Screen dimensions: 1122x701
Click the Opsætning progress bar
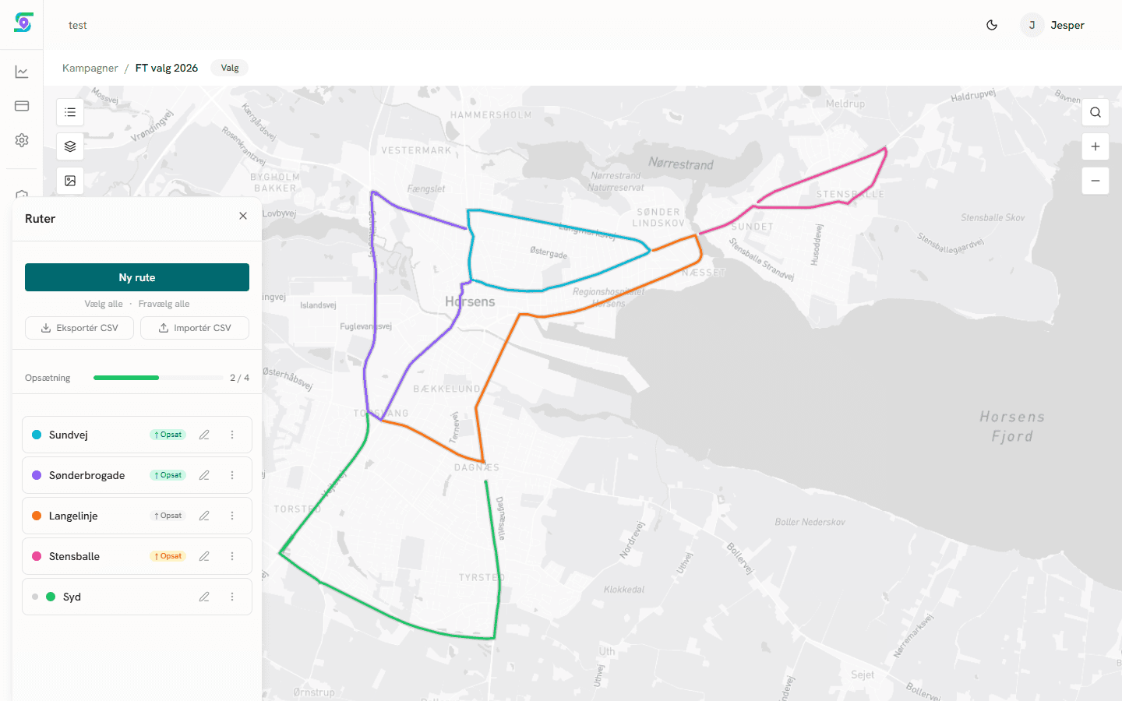coord(158,378)
